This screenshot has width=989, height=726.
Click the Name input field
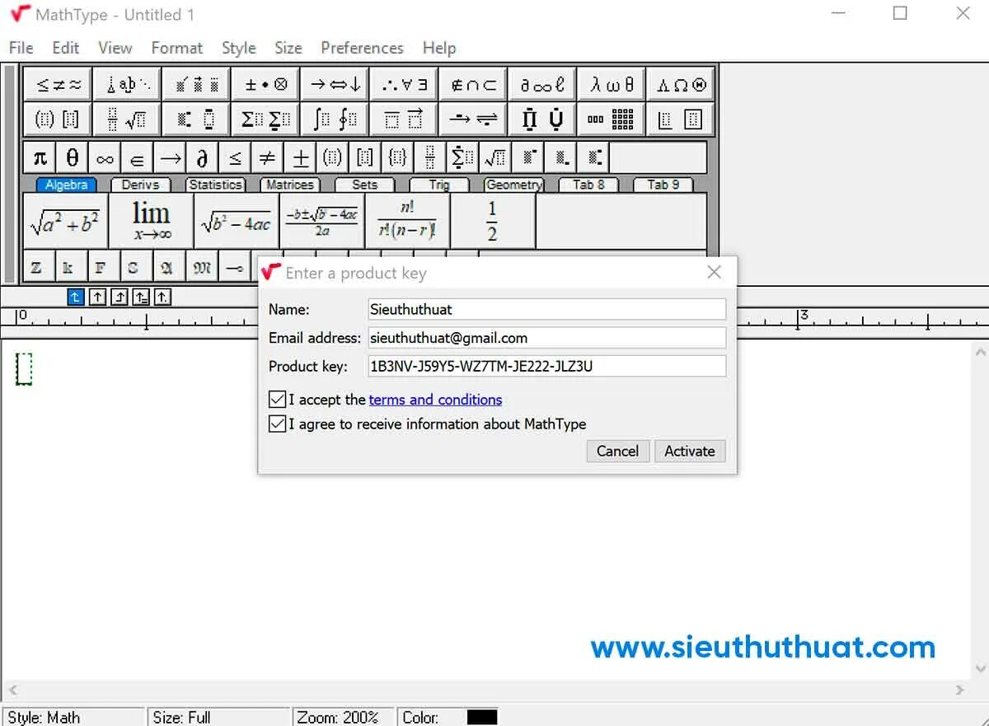point(546,310)
